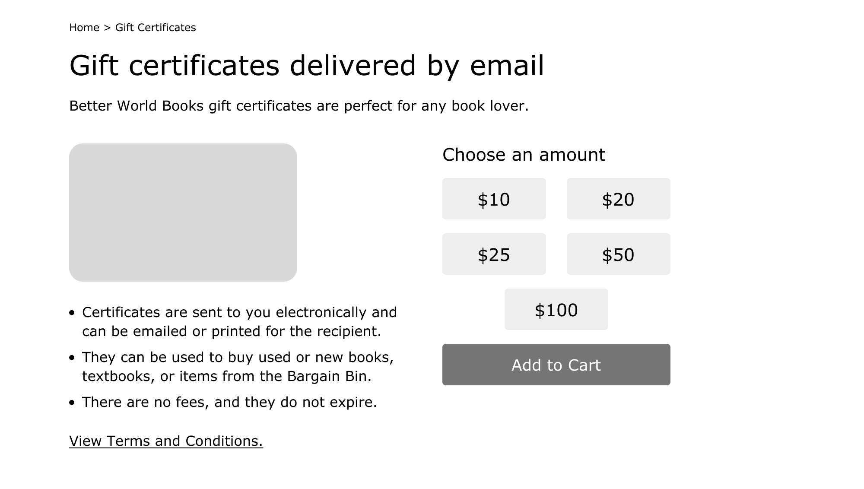The image size is (864, 489).
Task: Click the Gift Certificates breadcrumb
Action: pos(156,28)
